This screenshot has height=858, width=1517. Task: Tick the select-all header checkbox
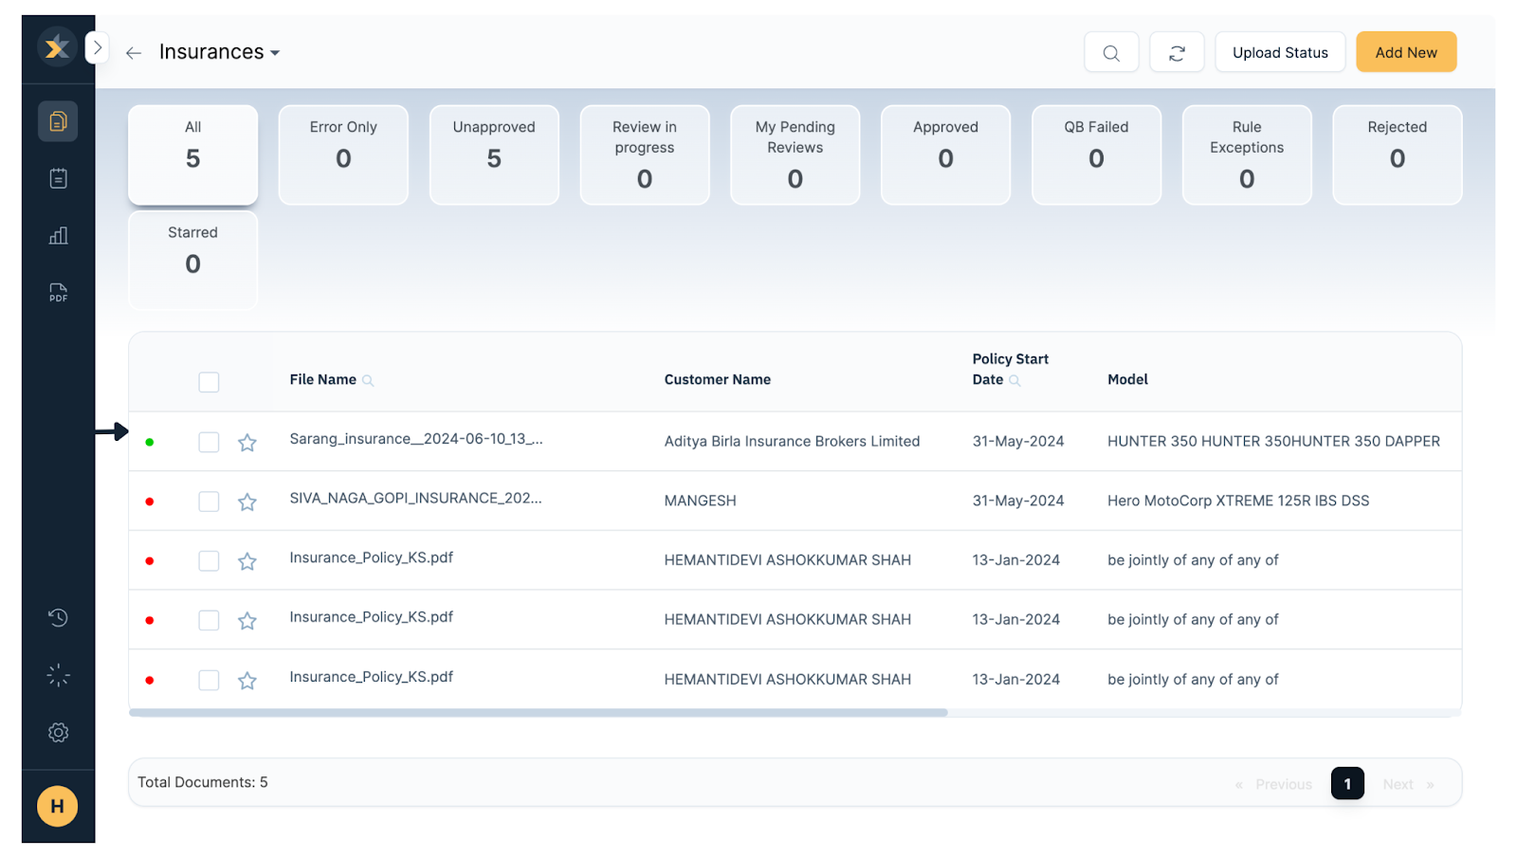point(209,382)
